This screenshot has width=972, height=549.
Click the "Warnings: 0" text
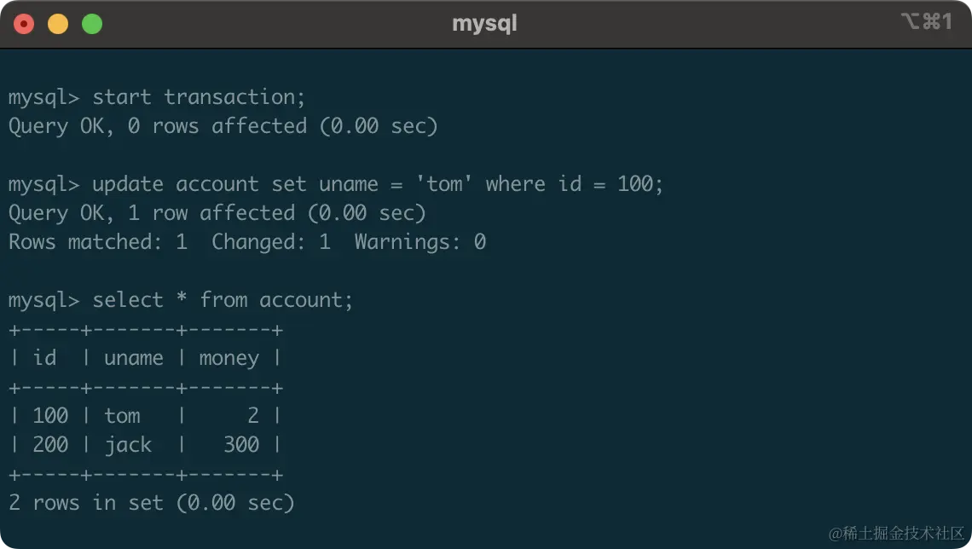(x=419, y=242)
